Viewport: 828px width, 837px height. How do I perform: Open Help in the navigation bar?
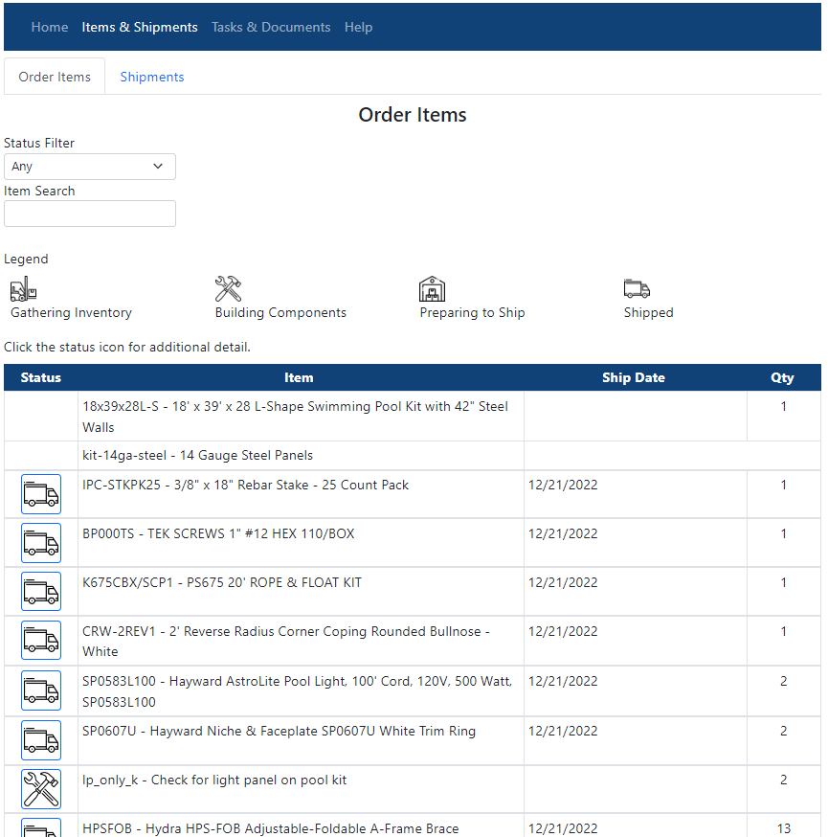pos(359,27)
